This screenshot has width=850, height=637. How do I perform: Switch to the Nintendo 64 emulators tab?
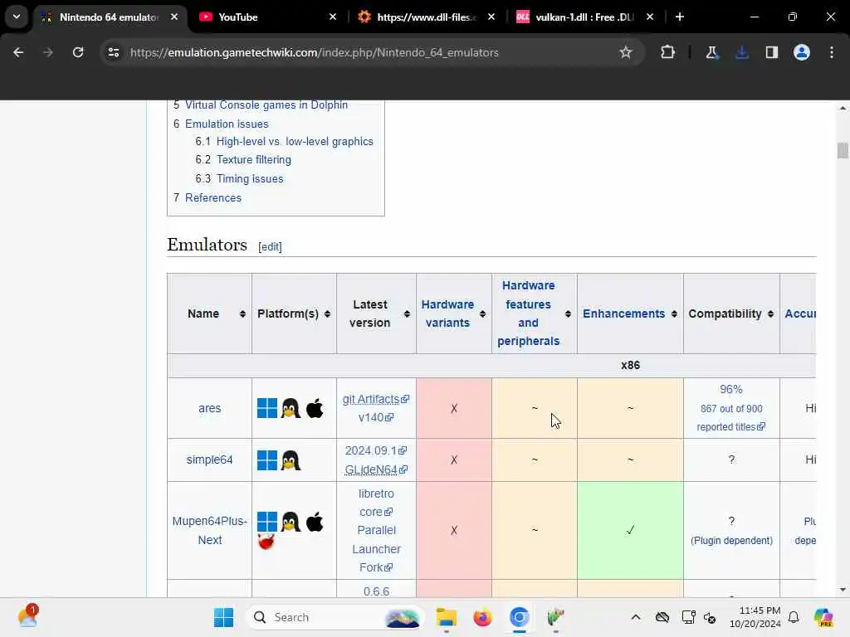pos(109,17)
